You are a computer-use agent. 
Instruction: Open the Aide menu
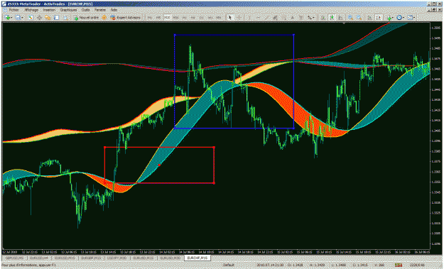(114, 10)
